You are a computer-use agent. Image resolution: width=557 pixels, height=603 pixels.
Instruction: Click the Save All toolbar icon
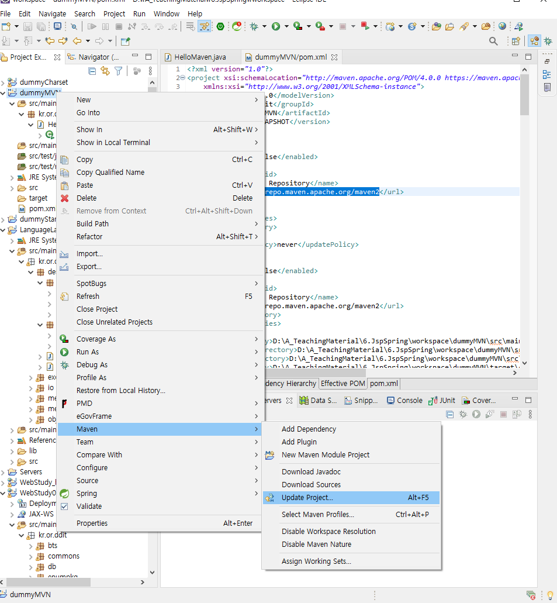pyautogui.click(x=41, y=26)
